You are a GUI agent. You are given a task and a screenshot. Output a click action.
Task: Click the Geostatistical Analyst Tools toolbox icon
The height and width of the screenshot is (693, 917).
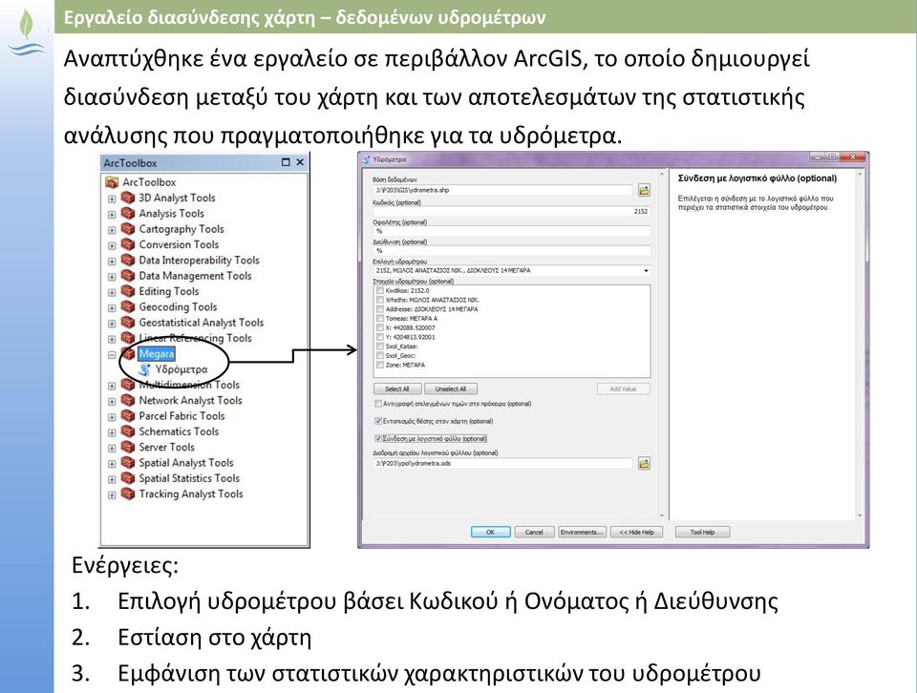tap(127, 323)
